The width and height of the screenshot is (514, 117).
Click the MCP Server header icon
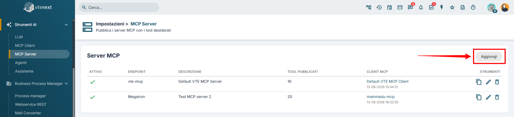click(x=88, y=27)
